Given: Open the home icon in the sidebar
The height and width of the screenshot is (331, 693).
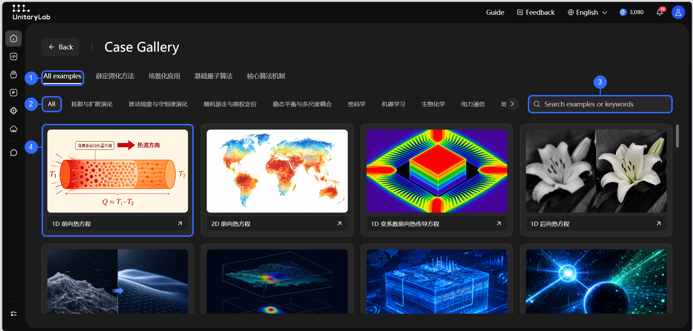Looking at the screenshot, I should 13,39.
